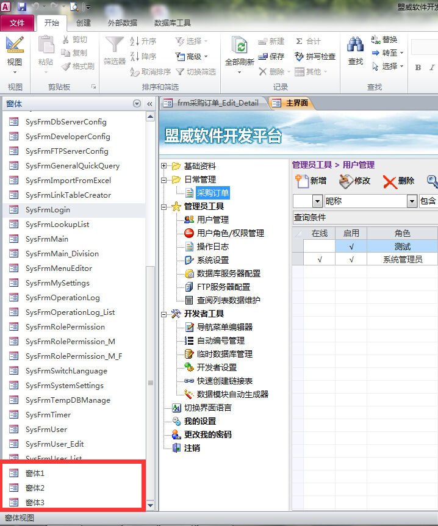Select the 采购订单 tree item

[213, 193]
